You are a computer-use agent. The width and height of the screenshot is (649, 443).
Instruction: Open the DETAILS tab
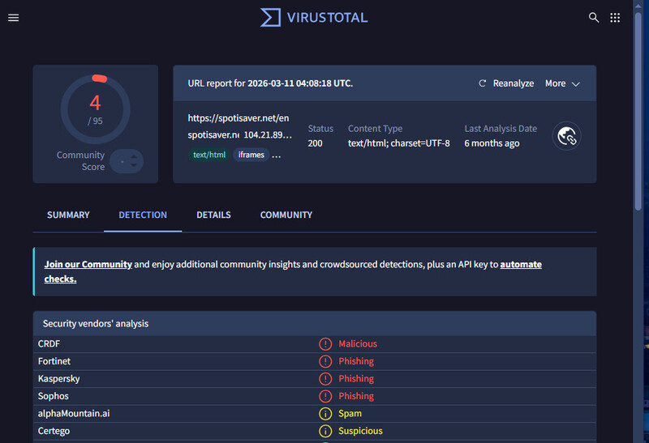pyautogui.click(x=213, y=215)
